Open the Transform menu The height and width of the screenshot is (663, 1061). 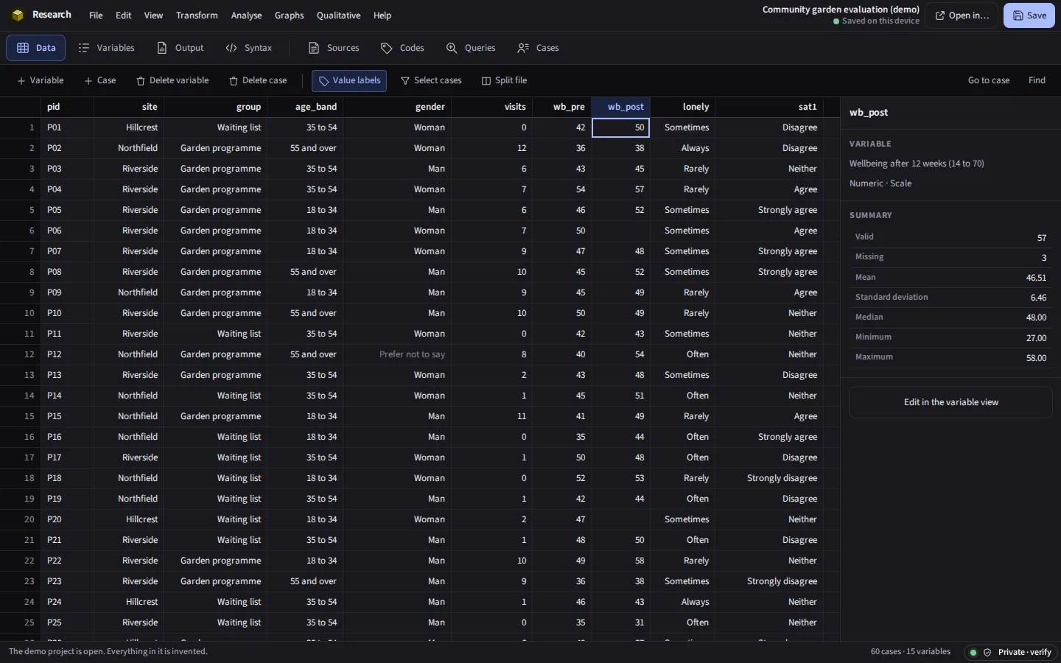(197, 15)
